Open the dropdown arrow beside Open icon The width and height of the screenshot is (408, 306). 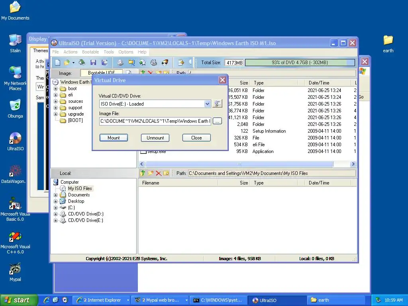coord(73,63)
